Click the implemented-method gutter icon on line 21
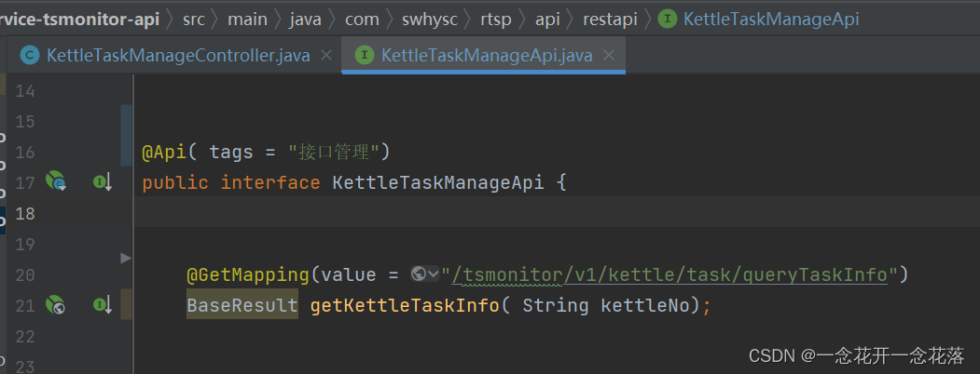The width and height of the screenshot is (980, 374). click(102, 304)
